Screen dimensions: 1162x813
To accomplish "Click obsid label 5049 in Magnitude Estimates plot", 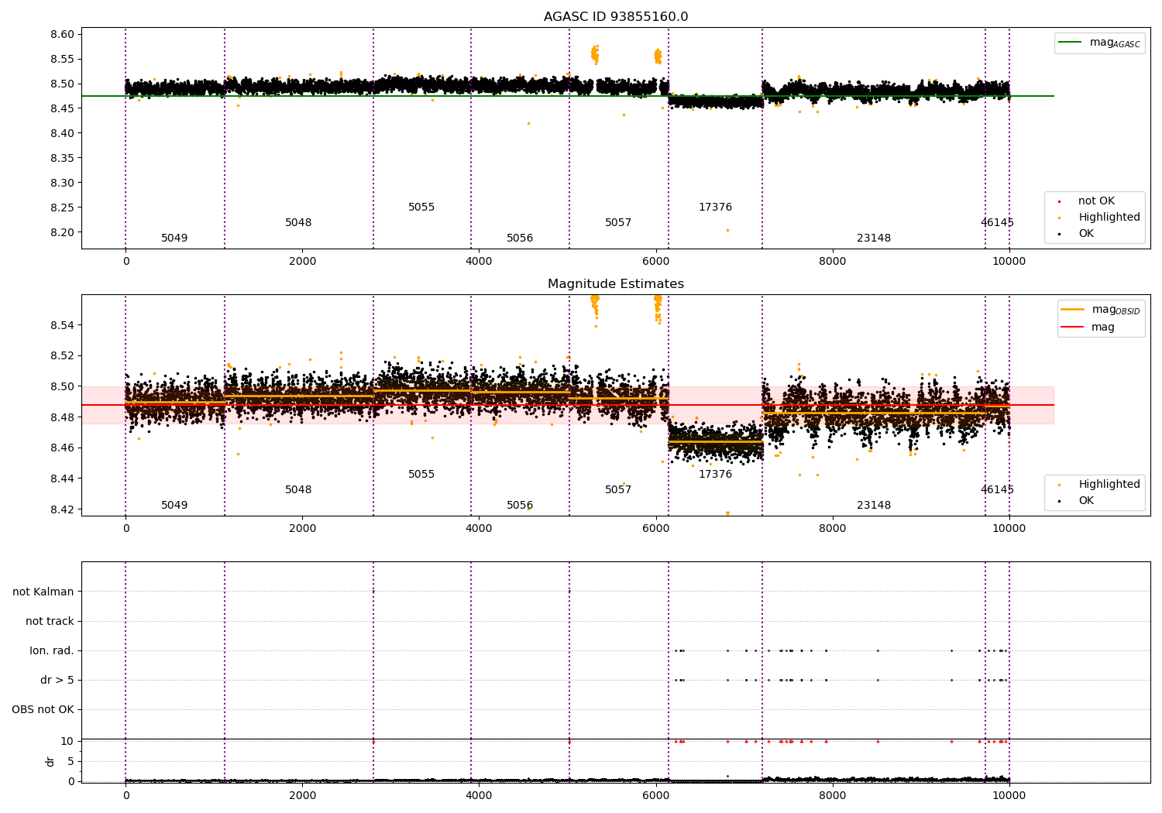I will pyautogui.click(x=174, y=506).
